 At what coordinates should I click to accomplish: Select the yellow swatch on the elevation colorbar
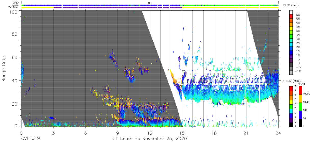pos(291,29)
